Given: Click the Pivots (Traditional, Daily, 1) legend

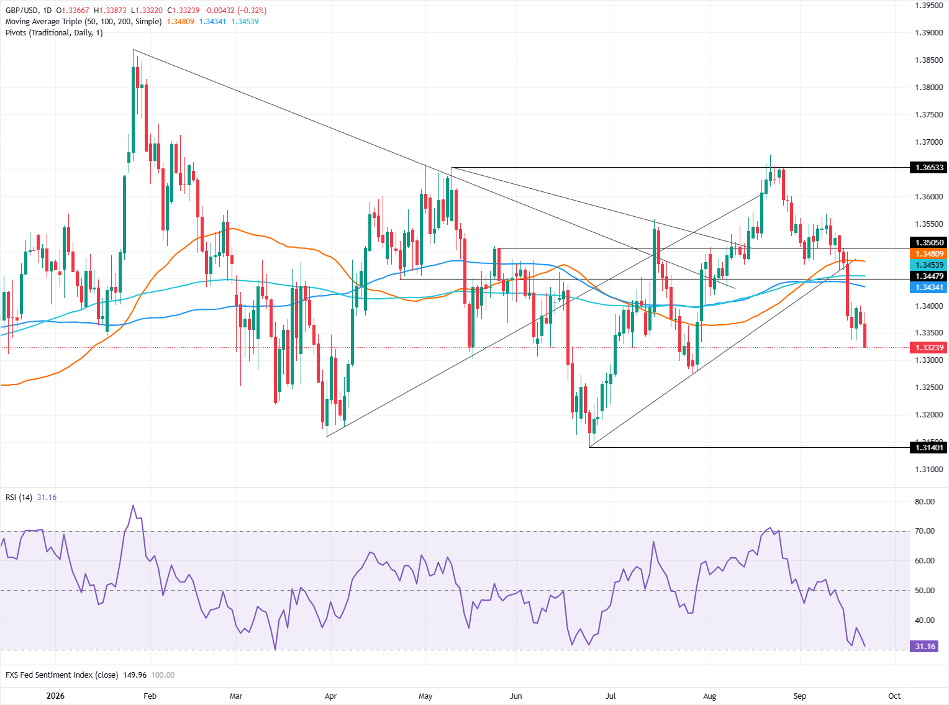Looking at the screenshot, I should pos(55,33).
